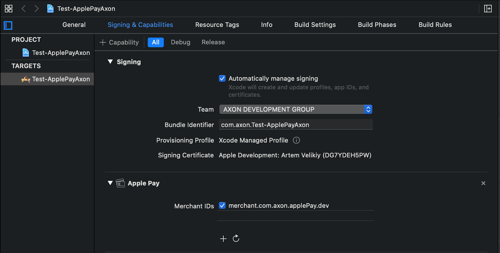This screenshot has width=500, height=253.
Task: Click the provisioning profile info icon
Action: click(296, 140)
